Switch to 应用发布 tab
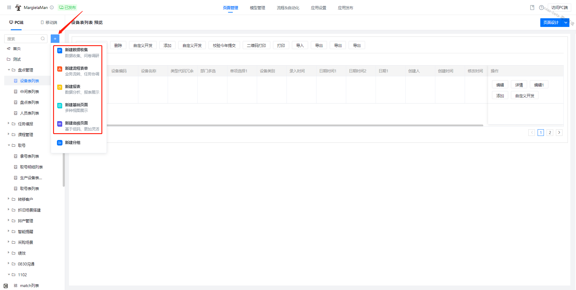 [346, 8]
